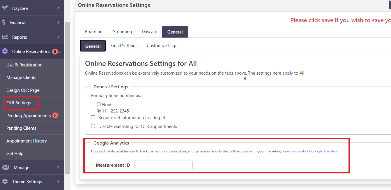Click the Online Reservations Settings for All heading

[141, 63]
